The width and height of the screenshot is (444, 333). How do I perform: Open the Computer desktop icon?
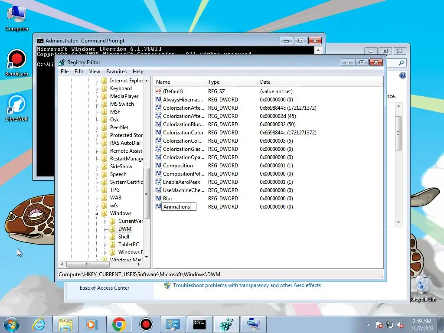(17, 17)
